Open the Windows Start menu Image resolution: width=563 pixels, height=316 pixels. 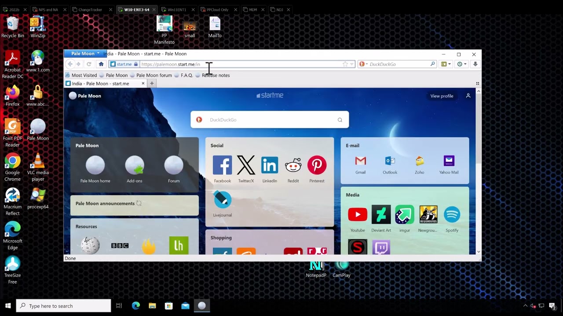point(8,306)
